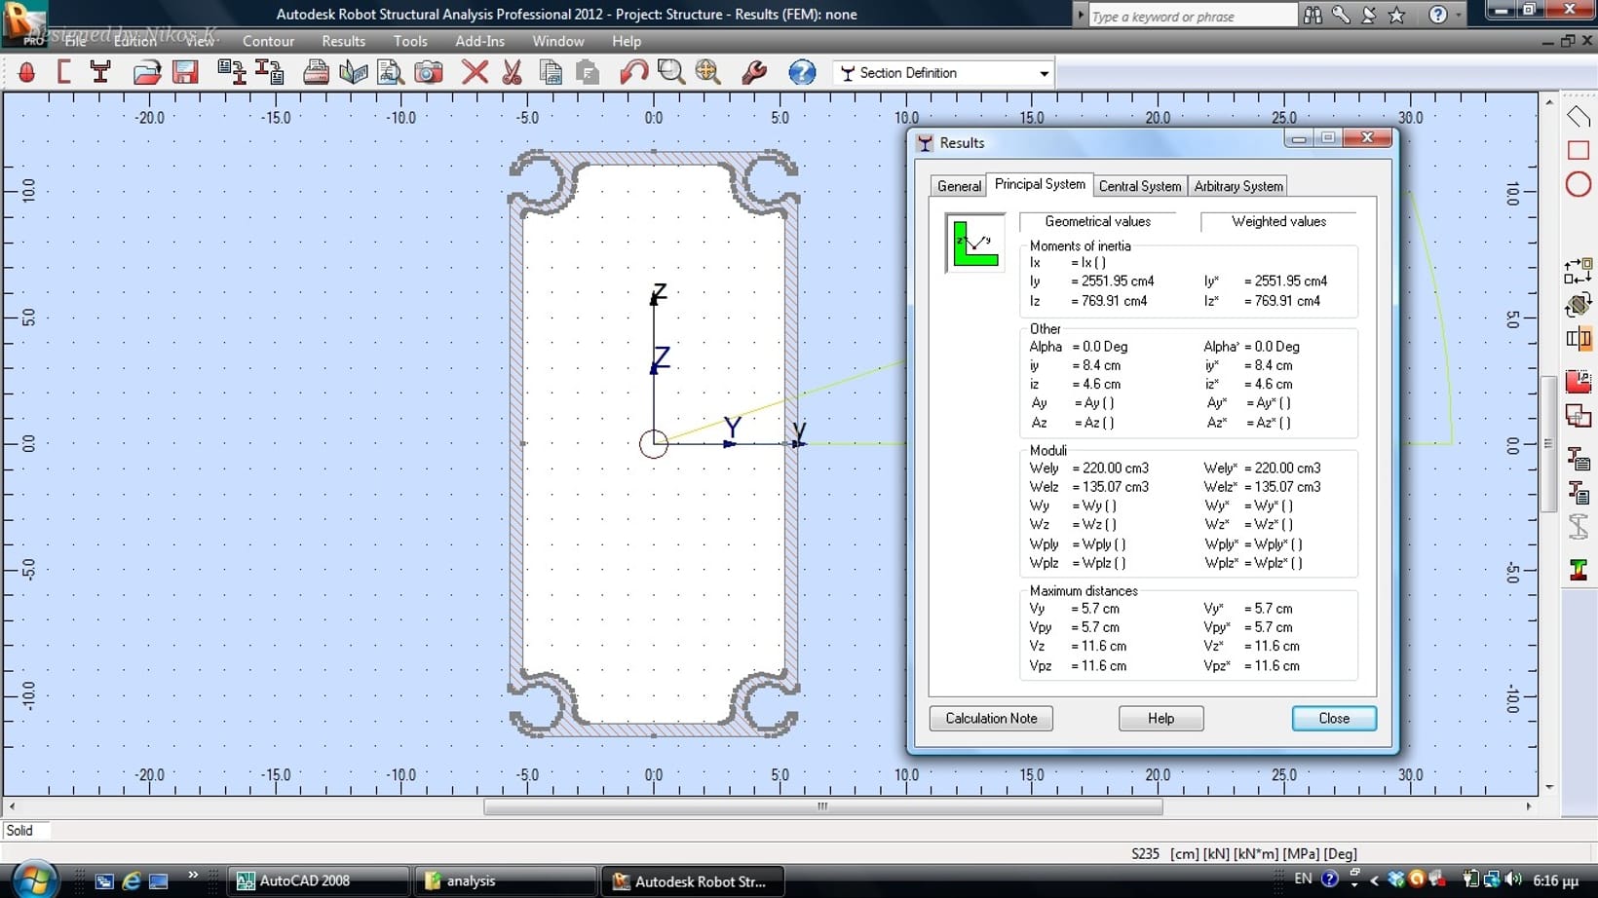Select the Rectangle drawing tool
Viewport: 1598px width, 898px height.
pos(1578,150)
